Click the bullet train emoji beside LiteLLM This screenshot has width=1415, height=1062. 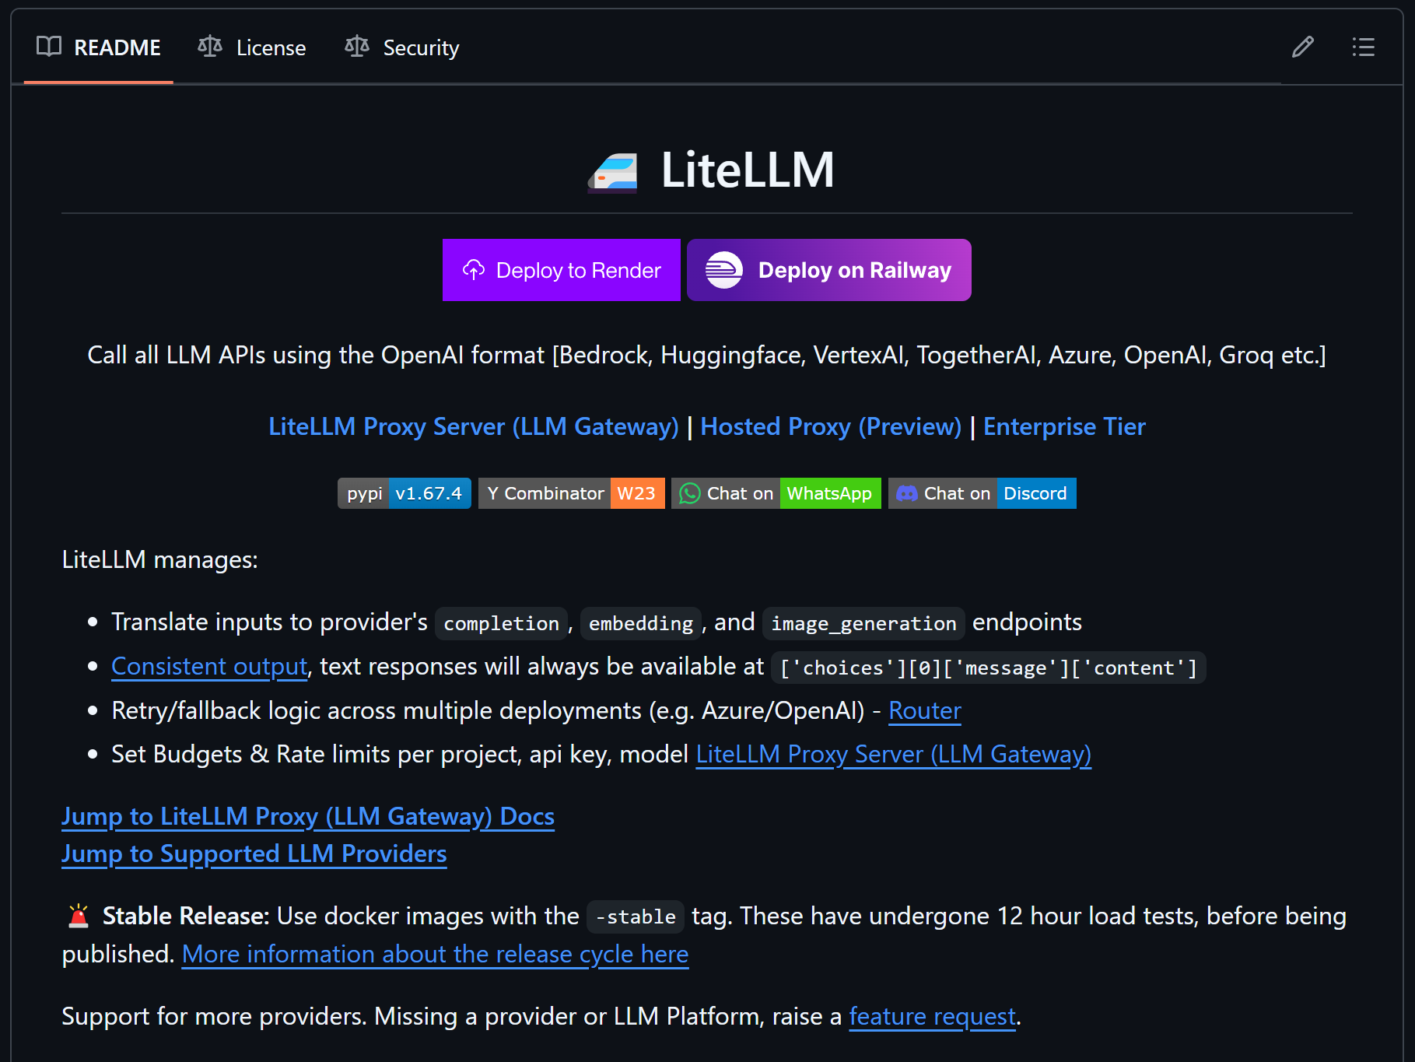click(613, 172)
